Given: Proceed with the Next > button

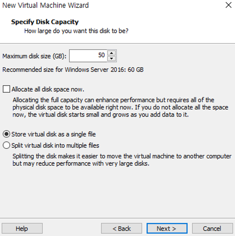Looking at the screenshot, I should pyautogui.click(x=167, y=228).
